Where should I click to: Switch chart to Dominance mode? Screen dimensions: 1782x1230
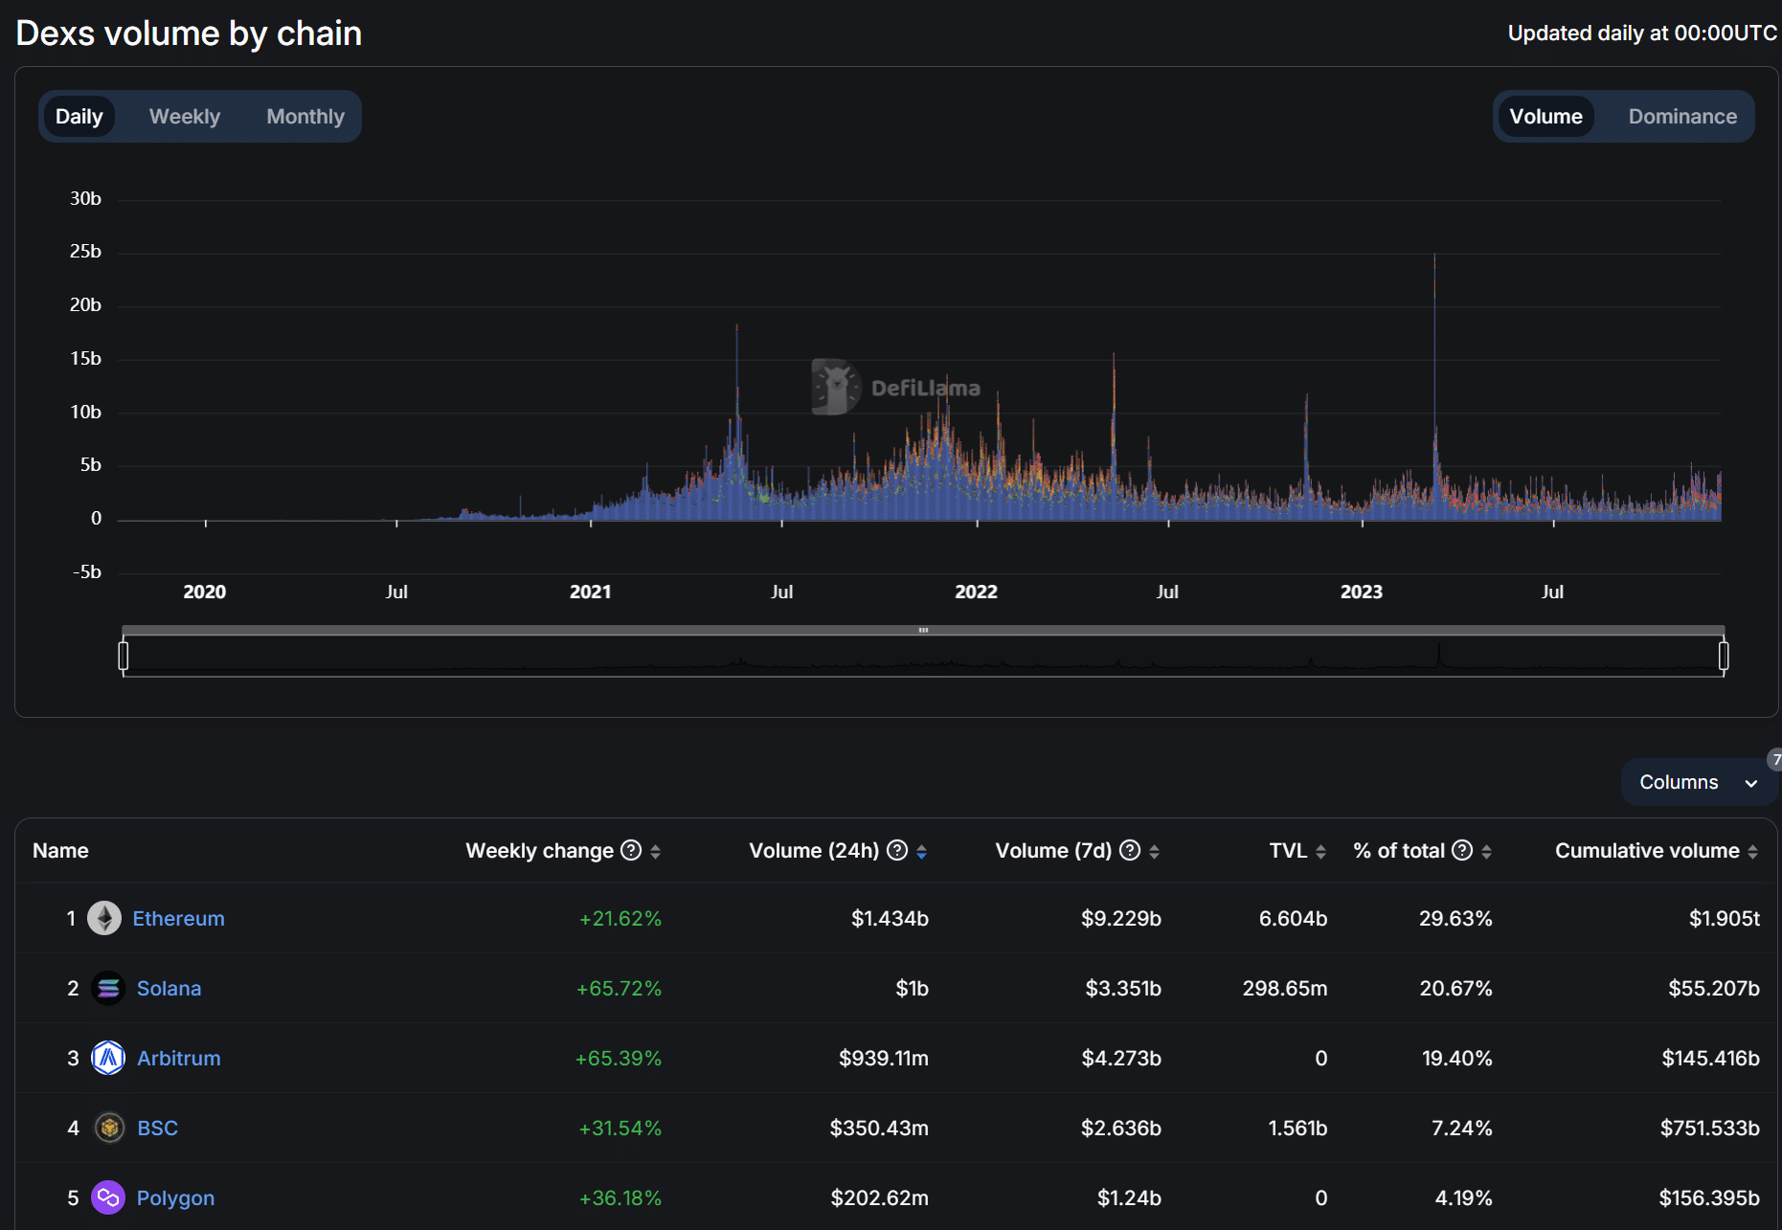tap(1682, 116)
